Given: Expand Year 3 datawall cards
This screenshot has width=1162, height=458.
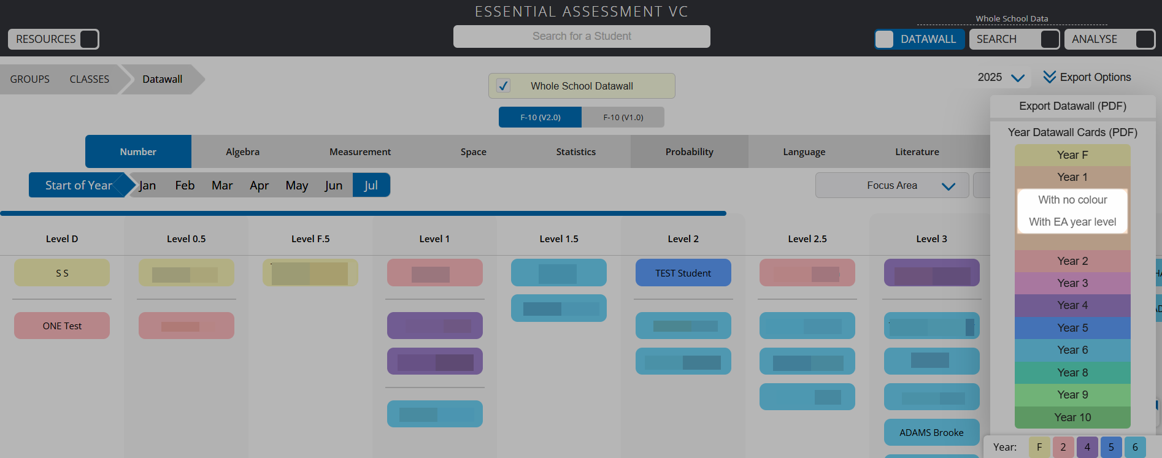Looking at the screenshot, I should (x=1072, y=283).
